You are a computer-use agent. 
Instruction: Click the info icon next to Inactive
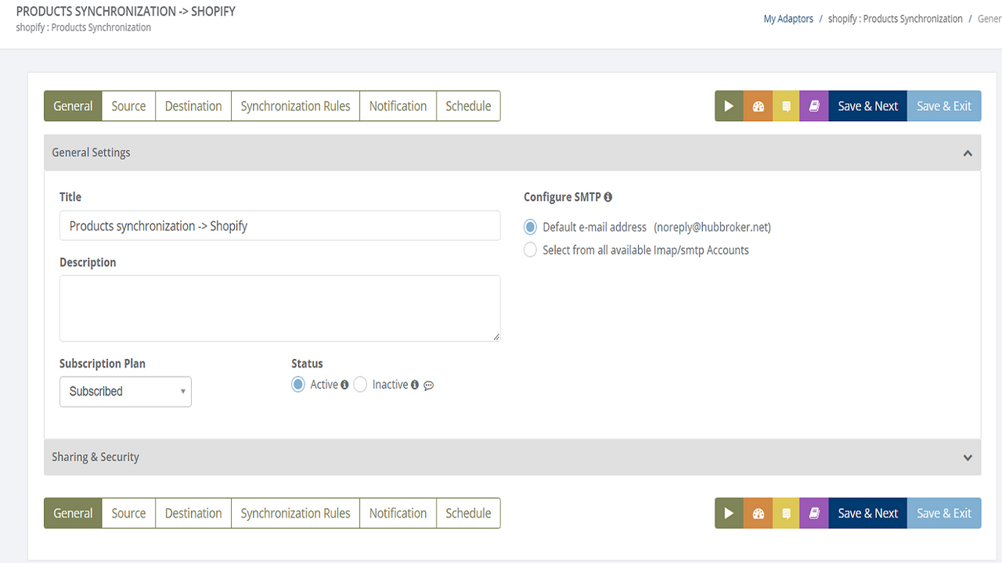[415, 385]
